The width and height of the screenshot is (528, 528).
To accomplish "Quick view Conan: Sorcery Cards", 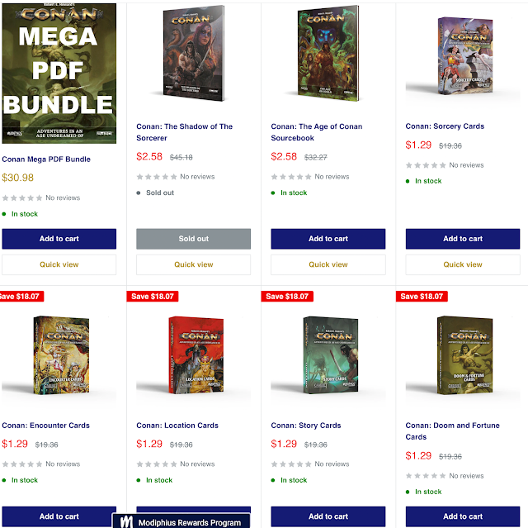I will pos(463,264).
